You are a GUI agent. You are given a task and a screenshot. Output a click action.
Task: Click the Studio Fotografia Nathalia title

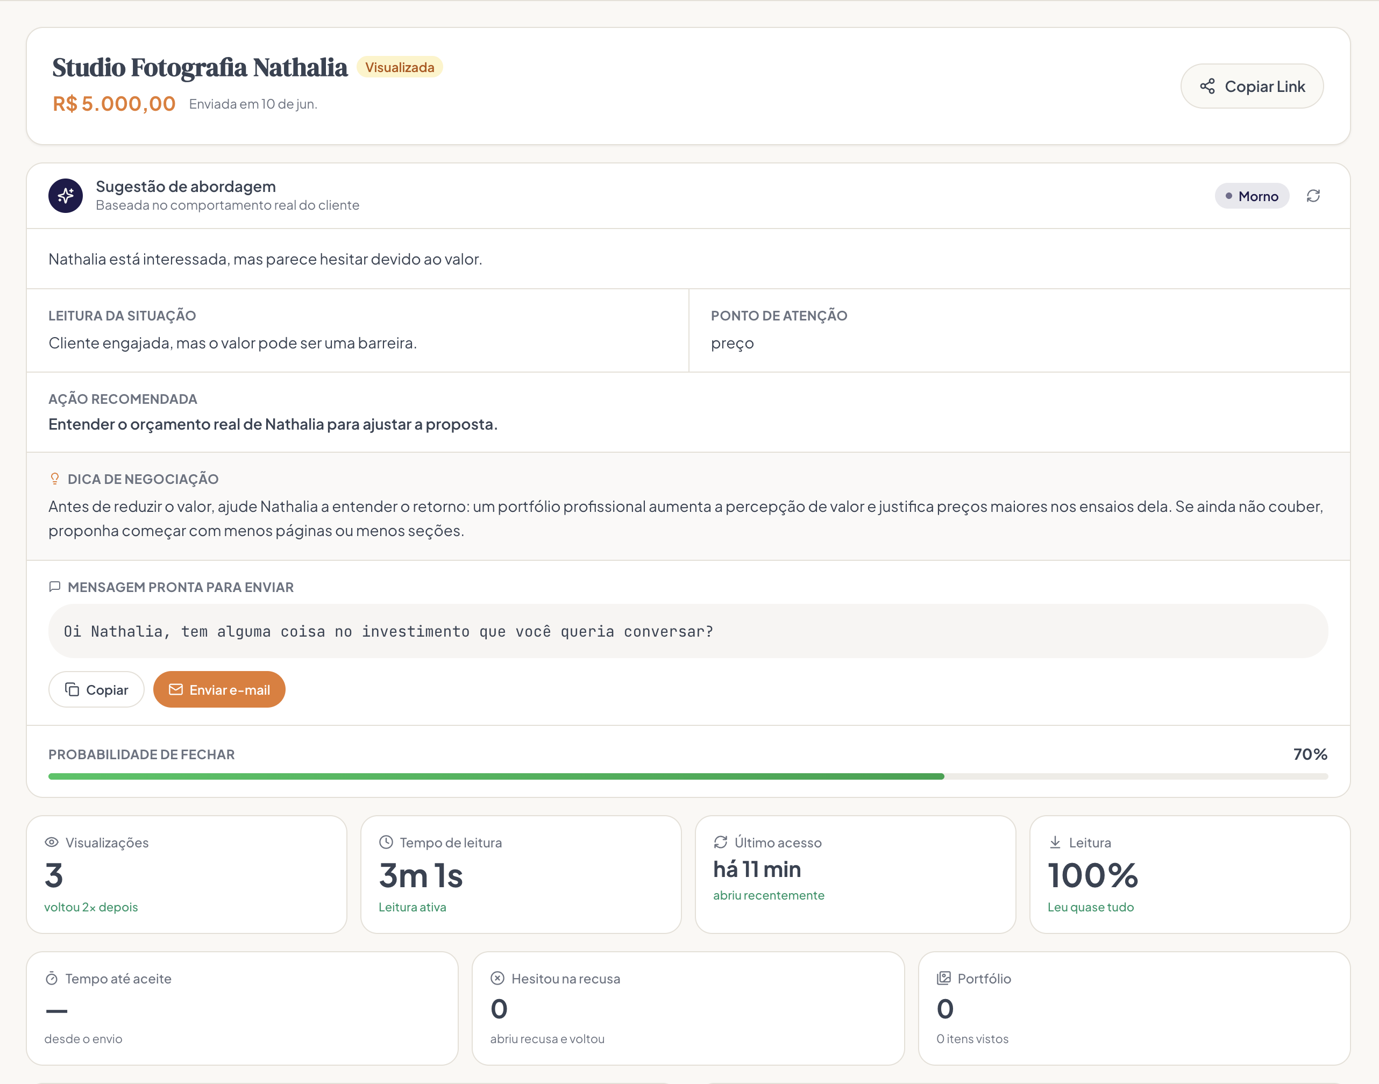click(200, 67)
